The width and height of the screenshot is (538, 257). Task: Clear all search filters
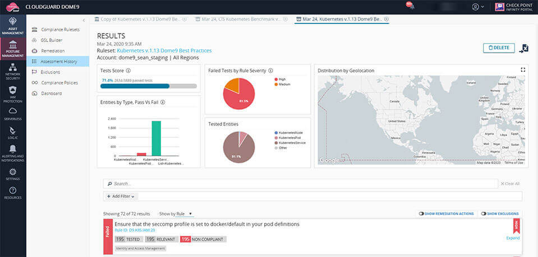pos(510,184)
